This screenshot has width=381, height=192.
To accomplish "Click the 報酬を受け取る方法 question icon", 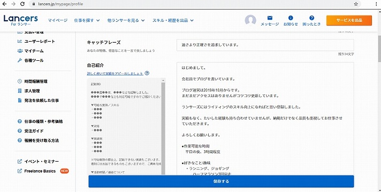I will [20, 140].
